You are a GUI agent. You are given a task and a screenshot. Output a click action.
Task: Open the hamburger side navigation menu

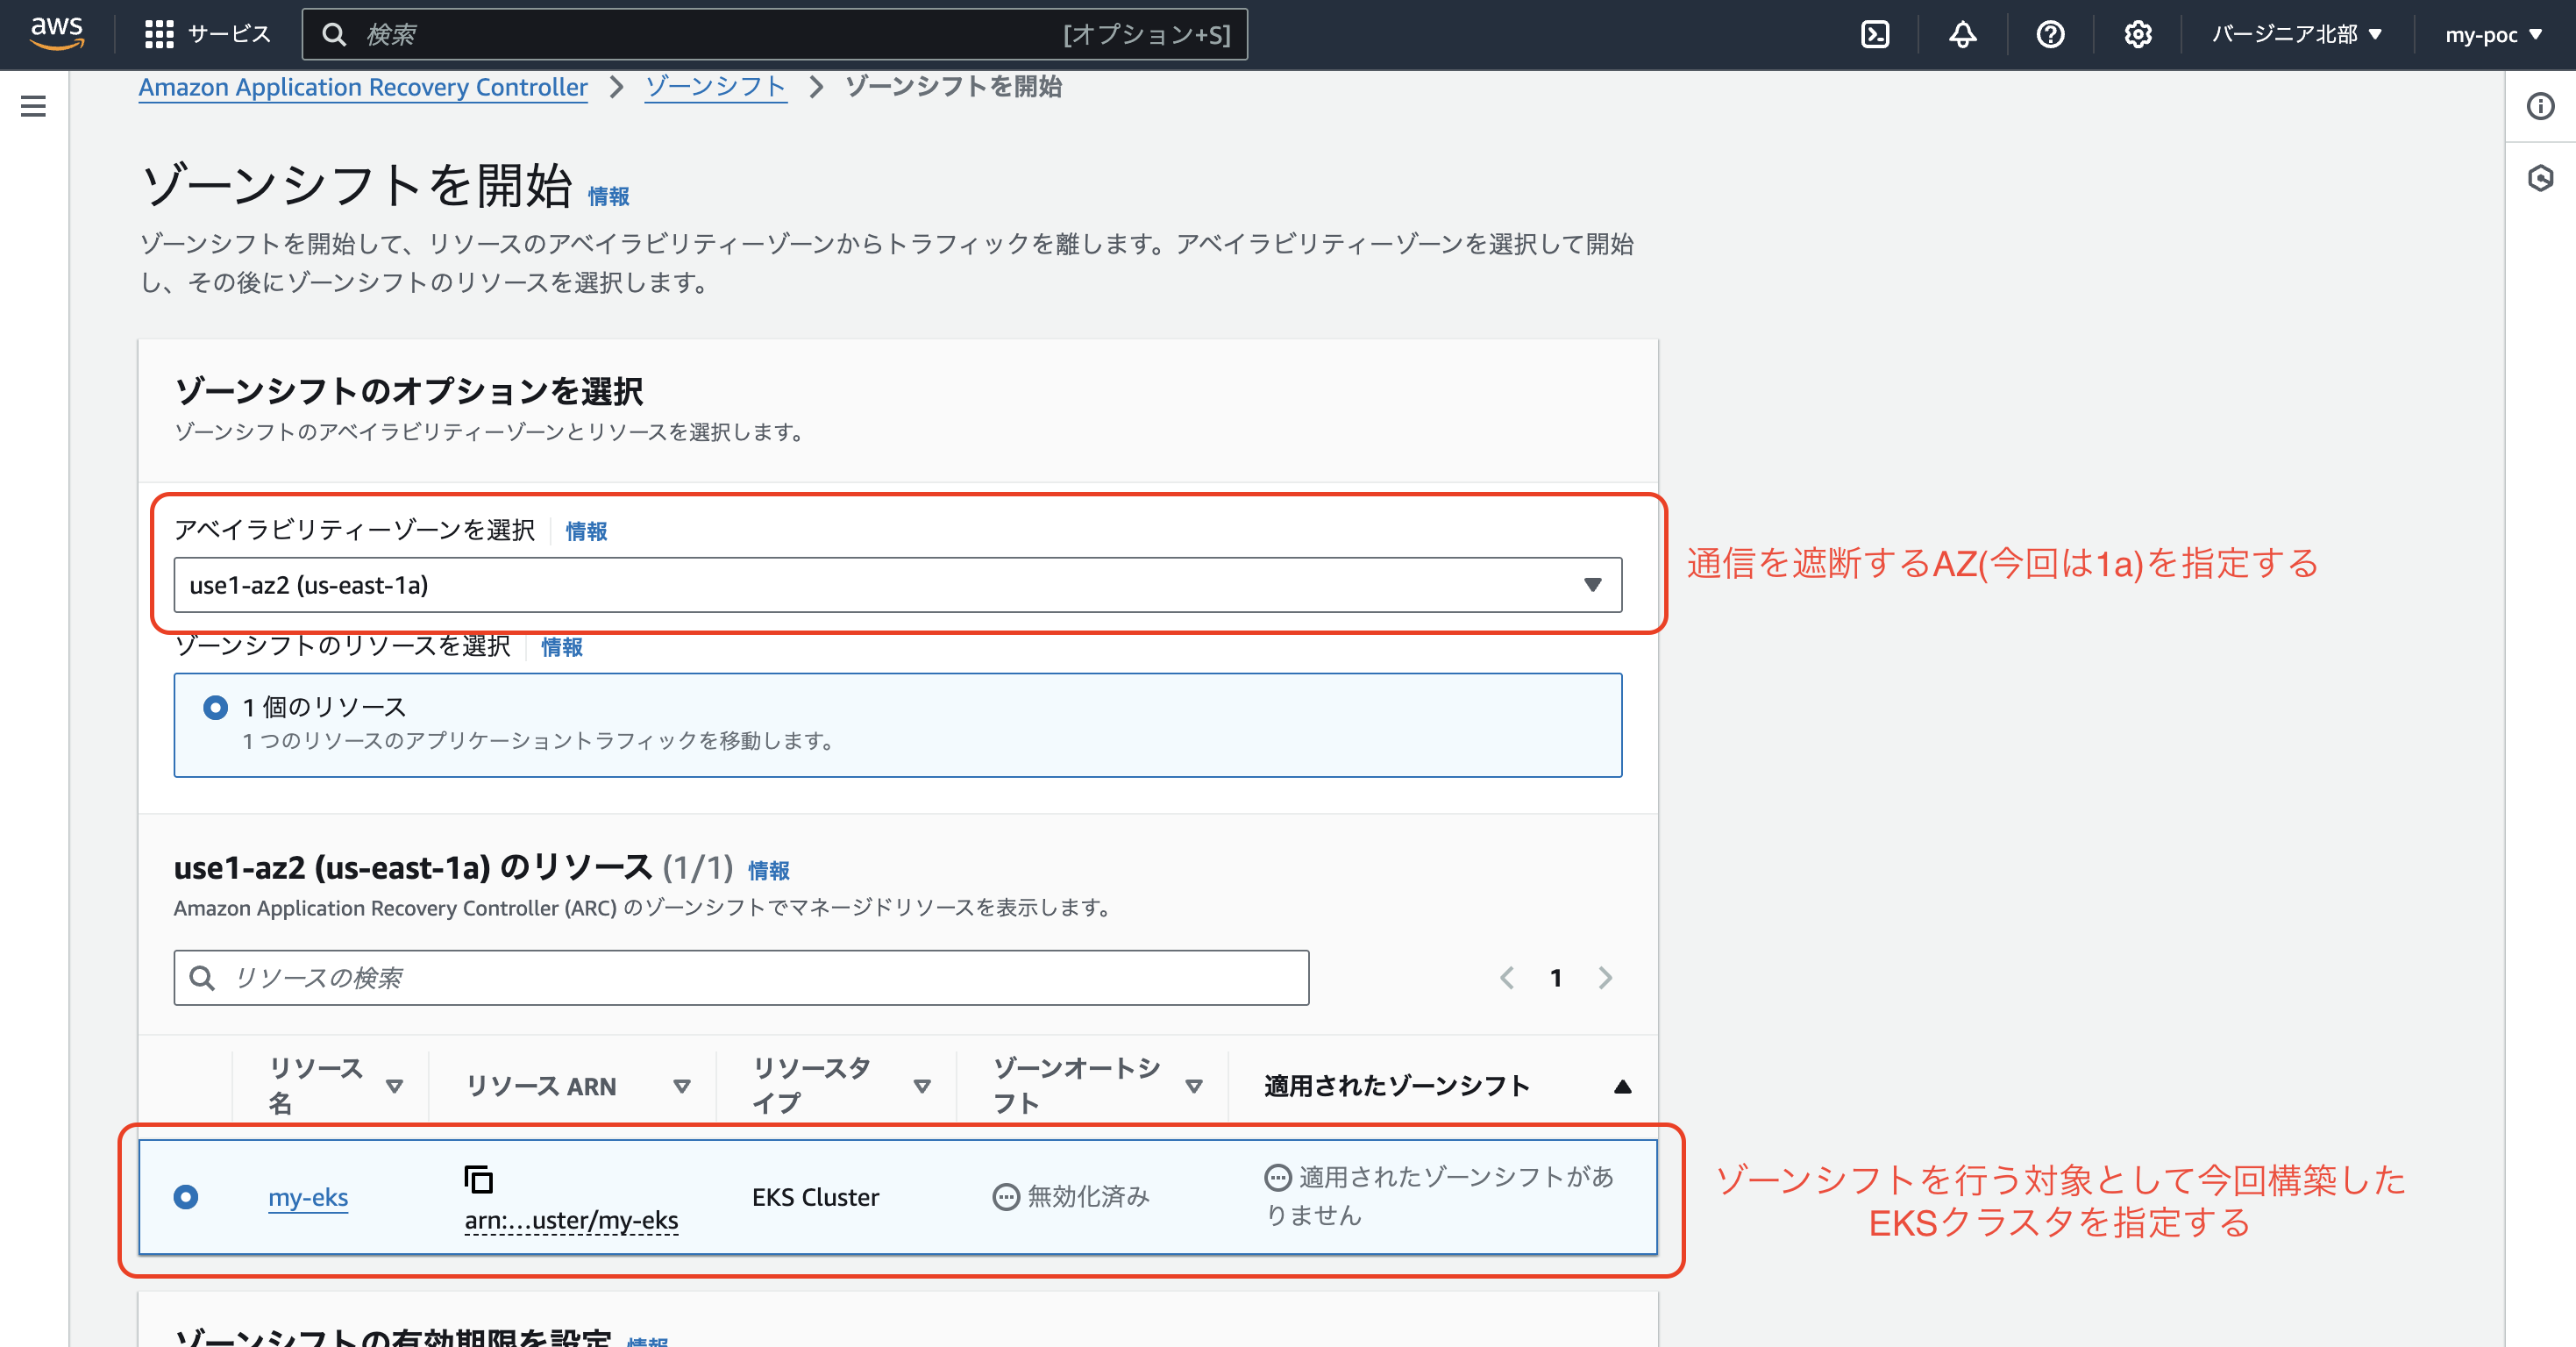[33, 106]
